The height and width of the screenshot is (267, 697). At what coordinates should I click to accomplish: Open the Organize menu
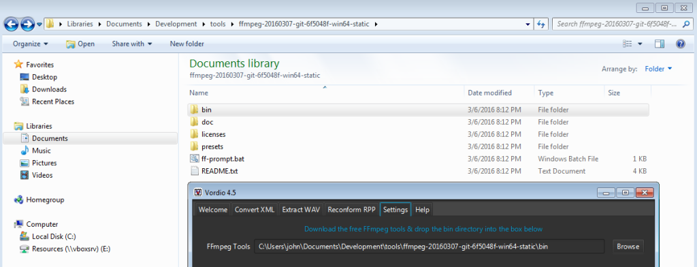click(30, 44)
